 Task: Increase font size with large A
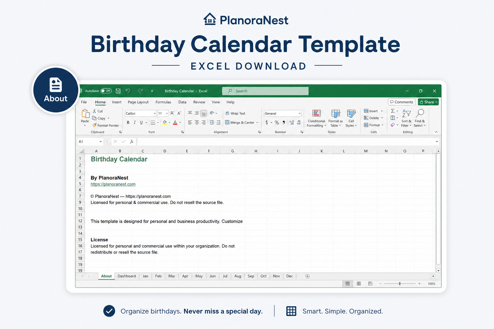(172, 113)
